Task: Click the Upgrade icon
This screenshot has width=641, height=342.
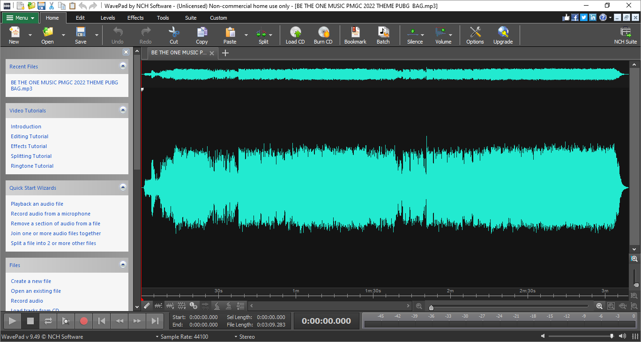Action: [x=503, y=32]
